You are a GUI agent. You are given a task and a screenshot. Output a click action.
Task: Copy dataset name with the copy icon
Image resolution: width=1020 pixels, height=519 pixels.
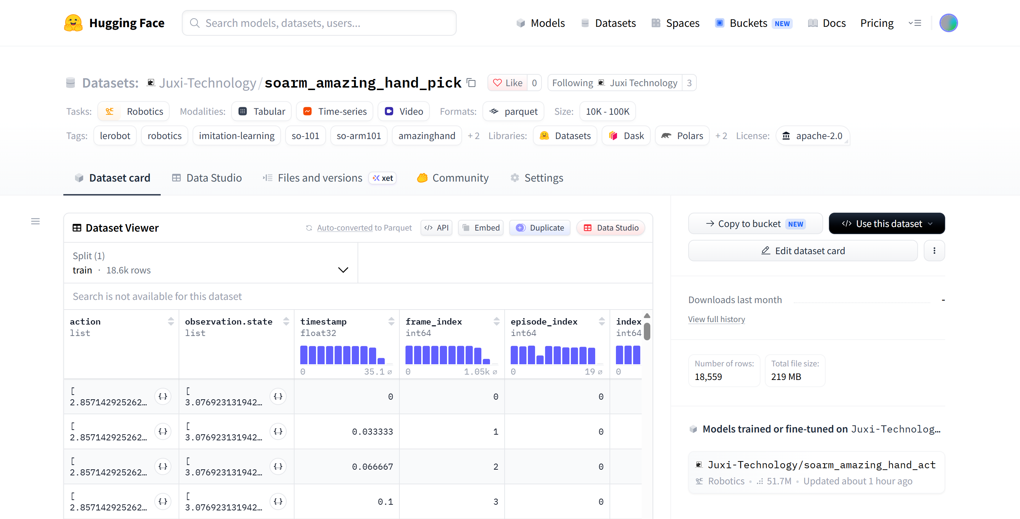coord(471,83)
